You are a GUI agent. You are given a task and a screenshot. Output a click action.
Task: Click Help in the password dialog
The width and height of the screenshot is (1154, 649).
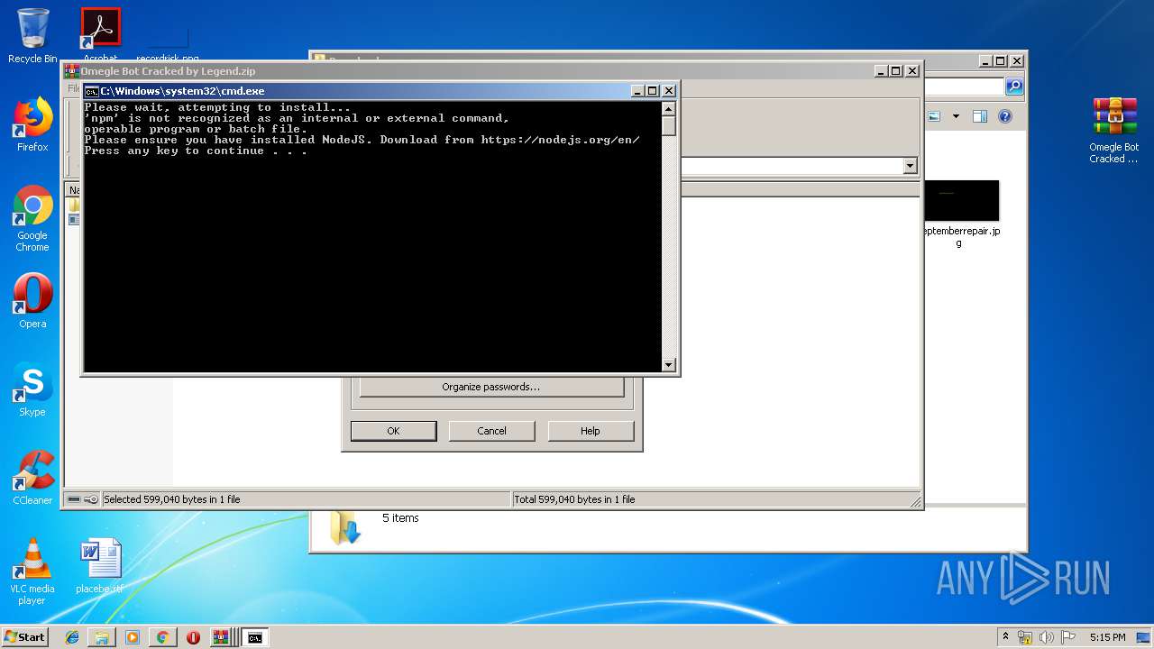point(591,431)
